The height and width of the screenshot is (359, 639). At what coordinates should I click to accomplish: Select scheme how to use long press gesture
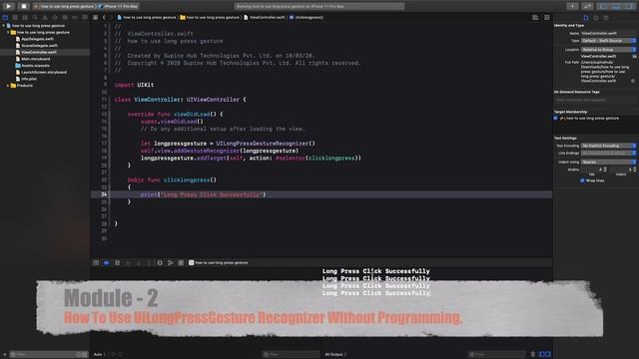point(64,6)
